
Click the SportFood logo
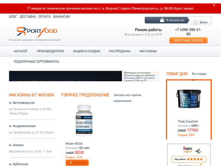click(x=37, y=31)
